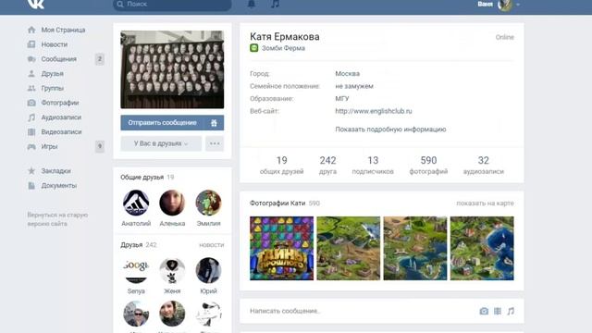
Task: Click the star icon beside Закладки
Action: coord(31,171)
